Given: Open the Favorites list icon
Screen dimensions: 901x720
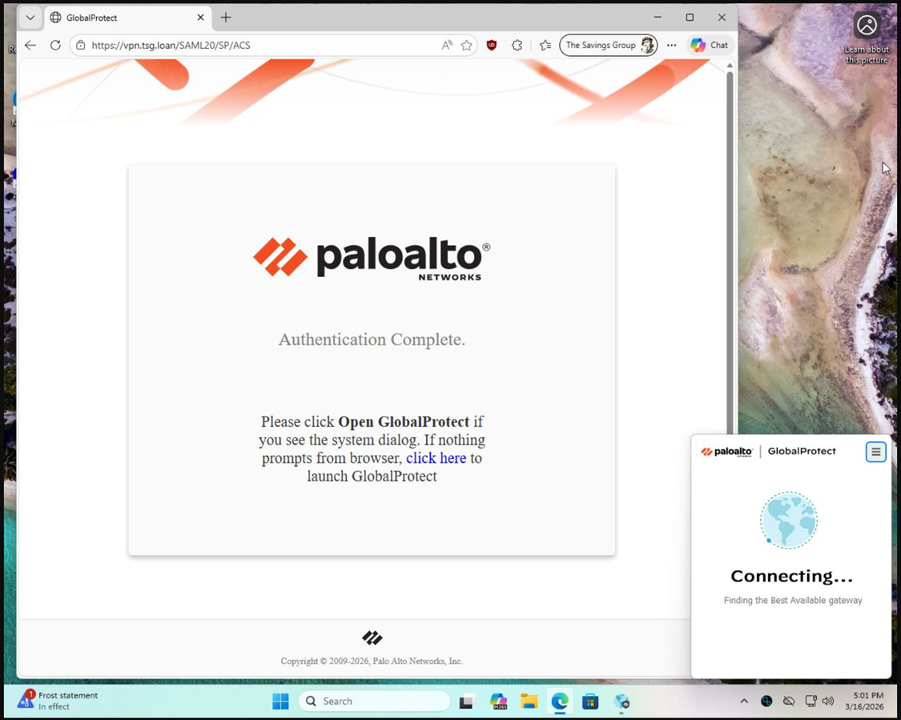Looking at the screenshot, I should [x=545, y=46].
